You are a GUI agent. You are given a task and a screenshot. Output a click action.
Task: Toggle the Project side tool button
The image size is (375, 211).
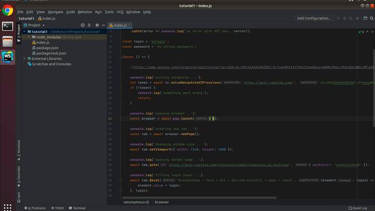[19, 33]
